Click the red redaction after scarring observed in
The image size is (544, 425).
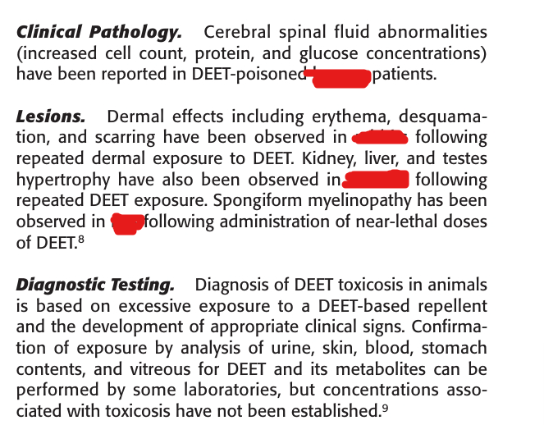(380, 137)
